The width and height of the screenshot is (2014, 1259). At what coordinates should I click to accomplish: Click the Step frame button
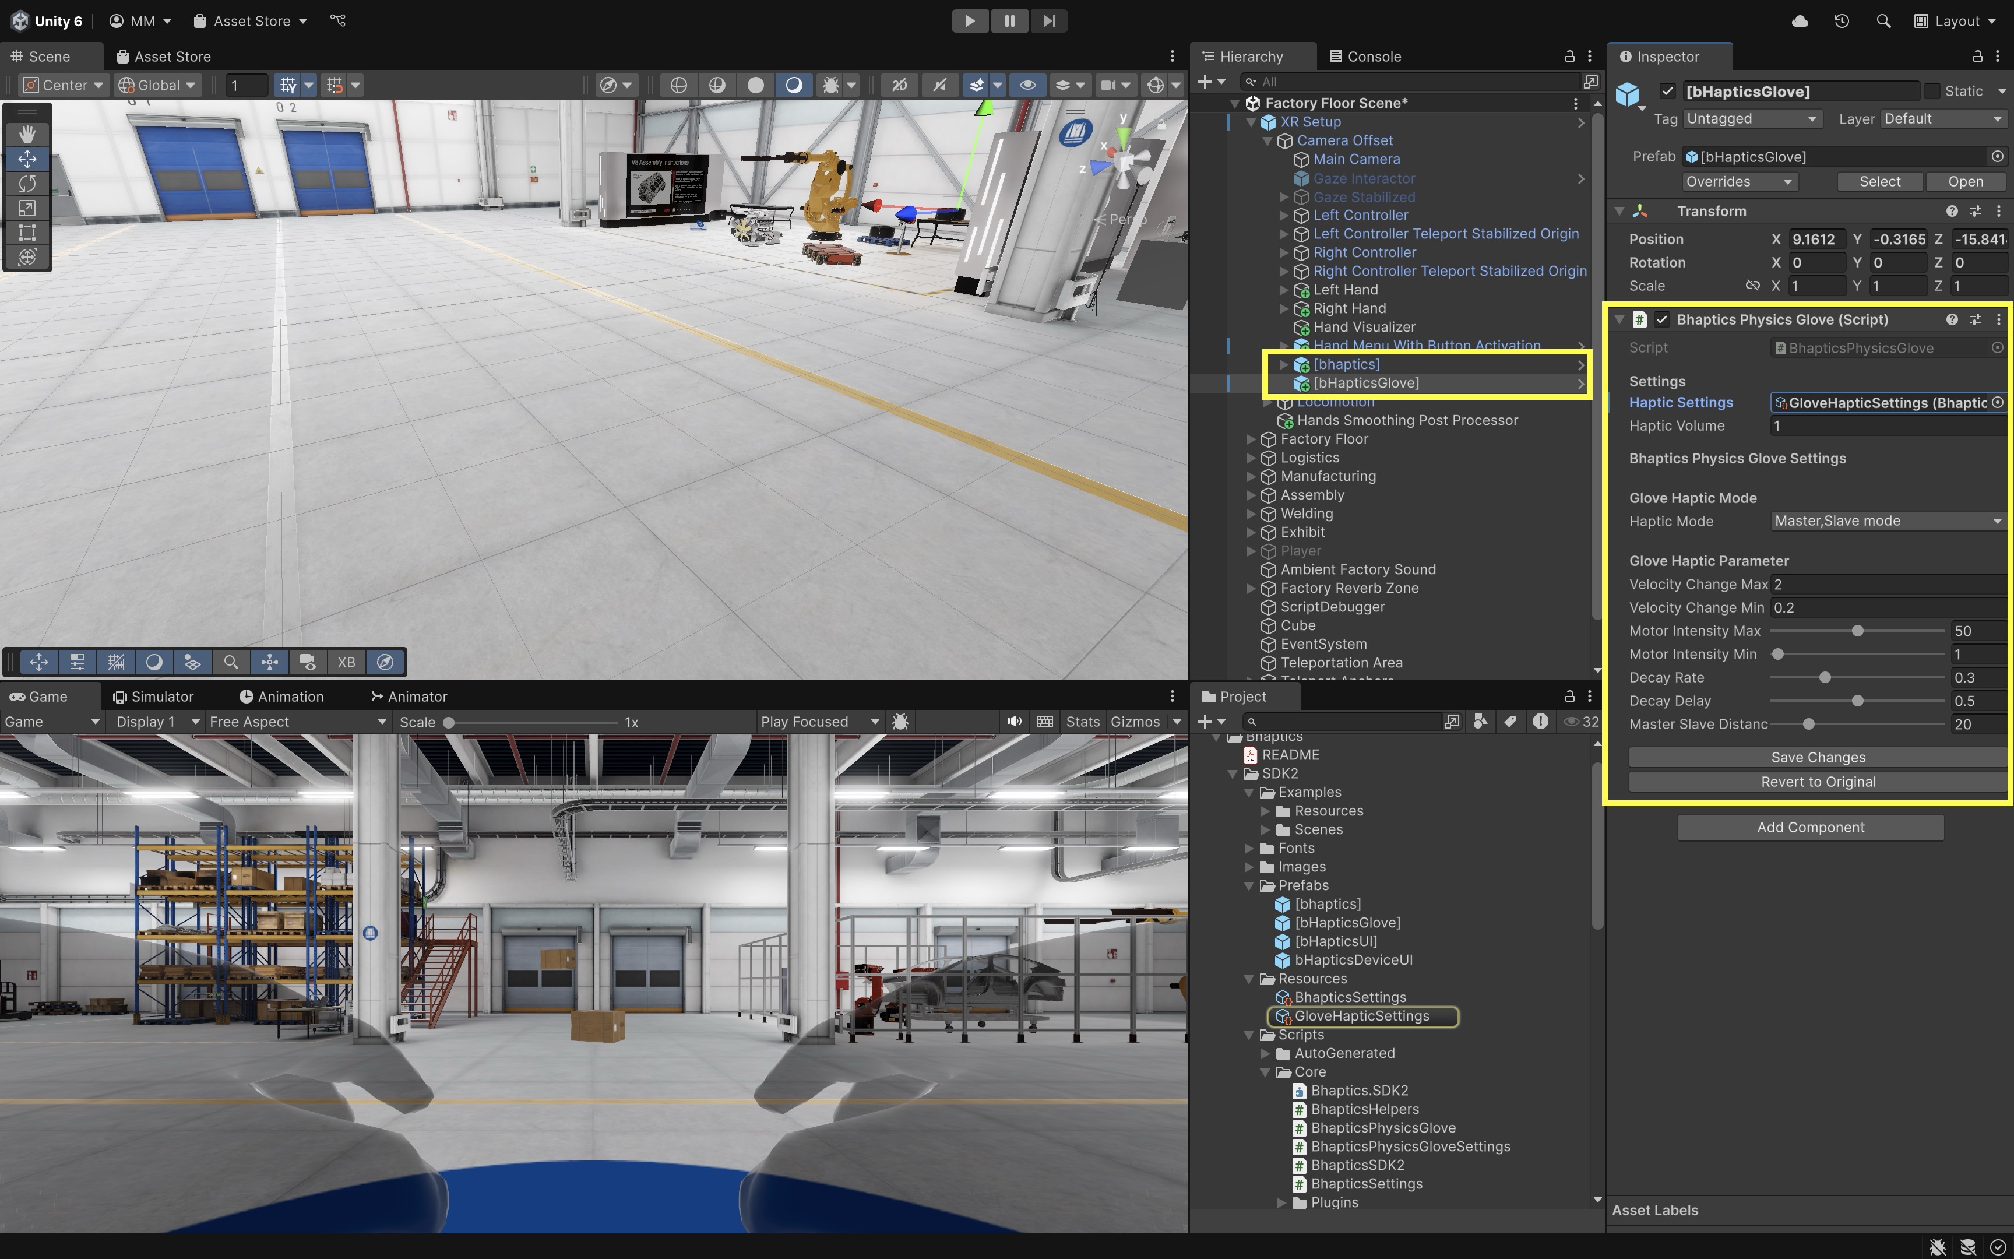[1048, 21]
